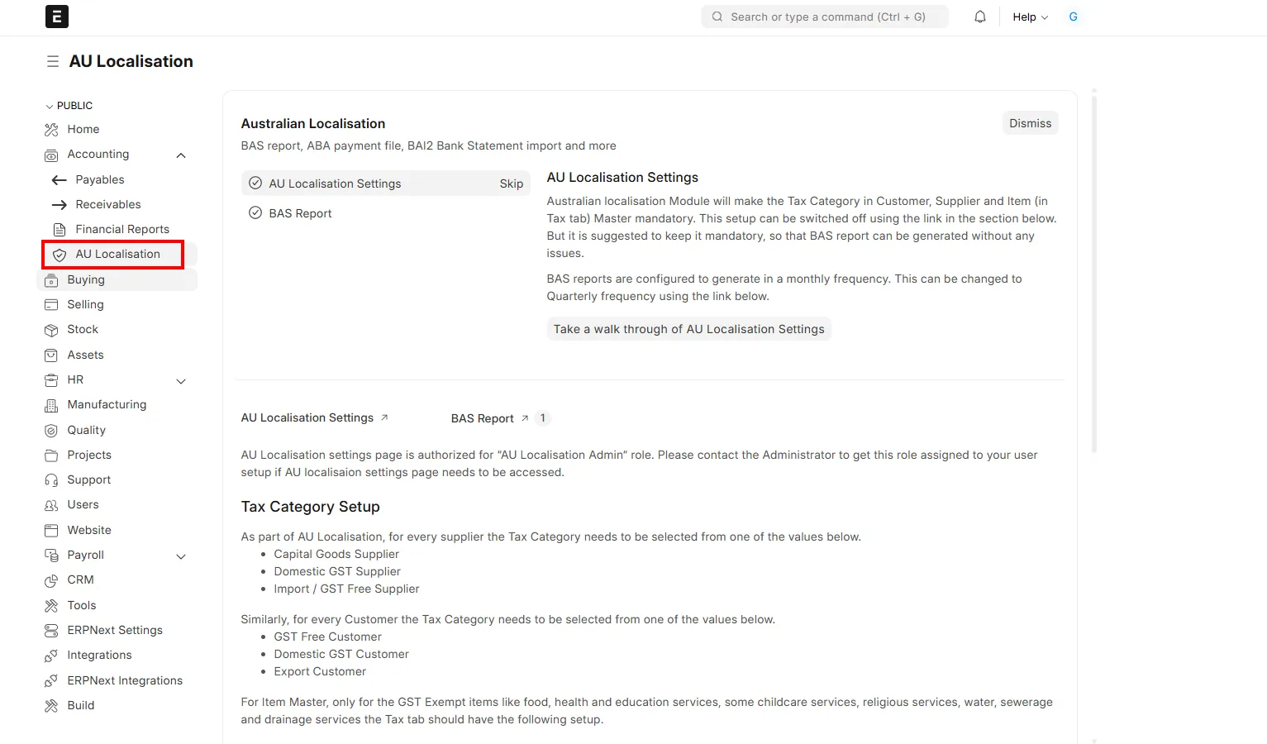Collapse the Accounting sidebar section

(x=181, y=155)
